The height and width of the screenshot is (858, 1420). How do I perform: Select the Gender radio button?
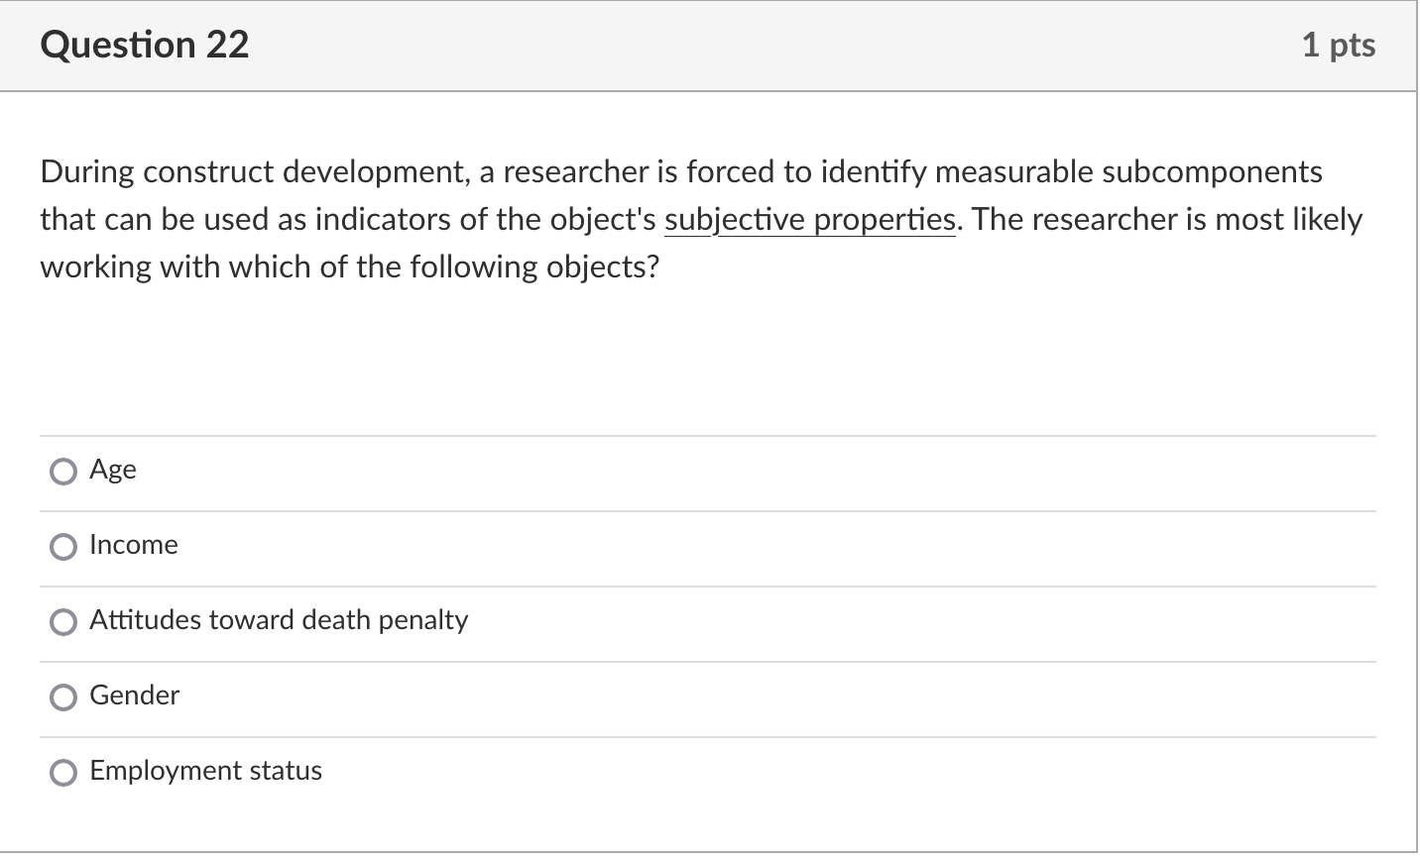click(62, 697)
